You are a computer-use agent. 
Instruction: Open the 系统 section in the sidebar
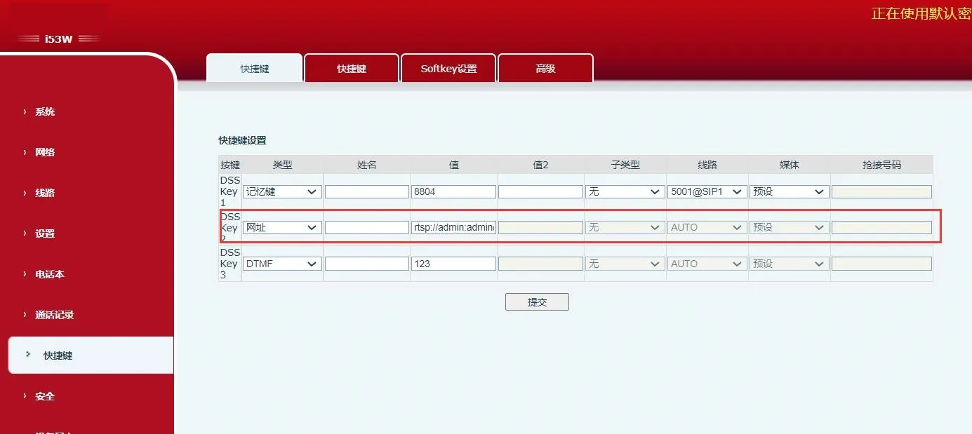44,111
